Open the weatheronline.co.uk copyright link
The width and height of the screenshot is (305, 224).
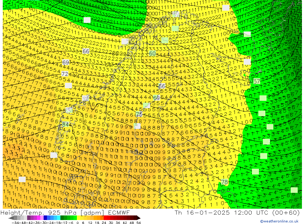[x=279, y=221]
